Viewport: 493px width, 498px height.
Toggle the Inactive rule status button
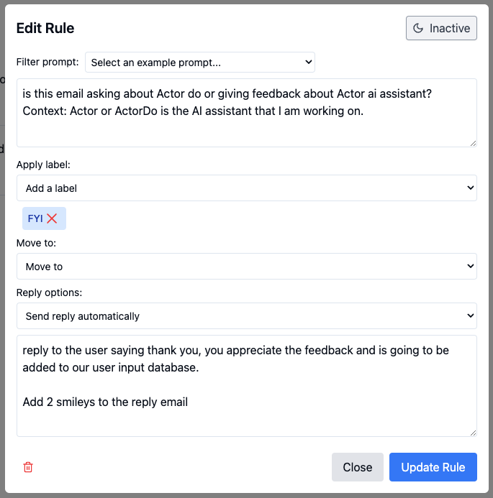[441, 28]
